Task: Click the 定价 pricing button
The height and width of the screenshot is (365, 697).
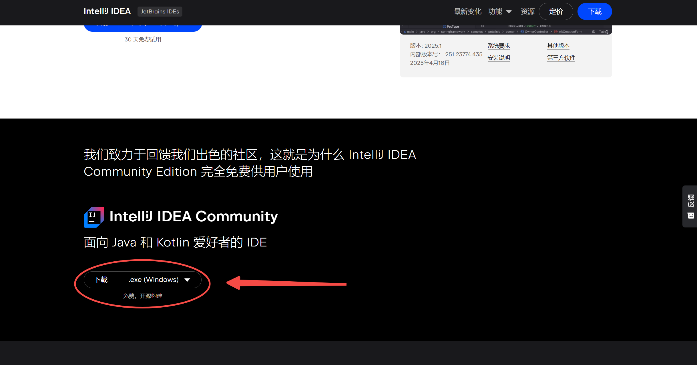Action: [556, 11]
